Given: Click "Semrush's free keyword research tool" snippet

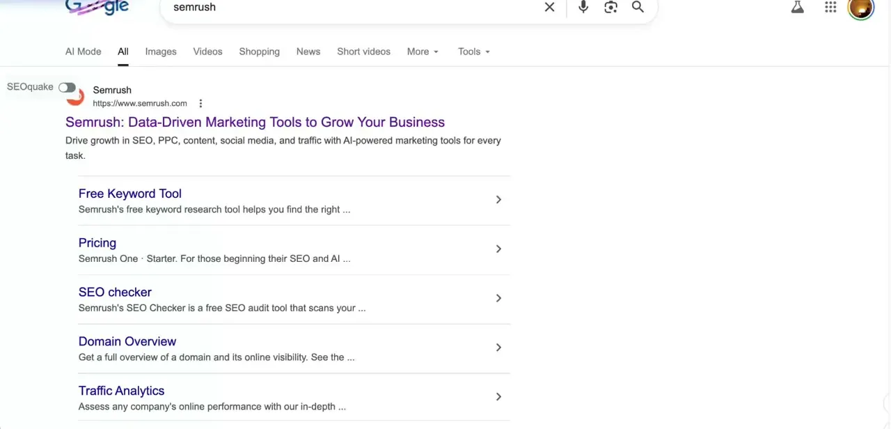Looking at the screenshot, I should (x=214, y=210).
